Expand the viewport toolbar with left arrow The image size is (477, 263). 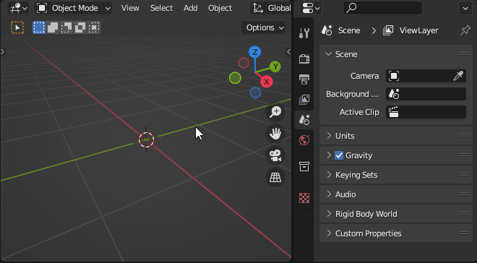[x=2, y=52]
